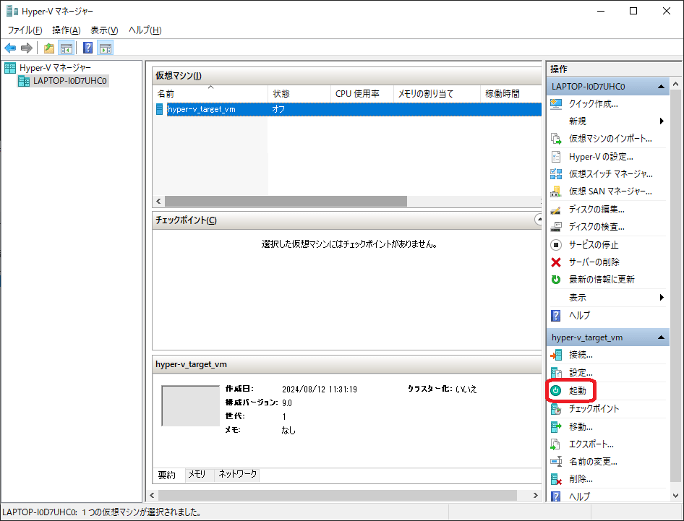684x521 pixels.
Task: Click 接続... action text
Action: point(581,356)
